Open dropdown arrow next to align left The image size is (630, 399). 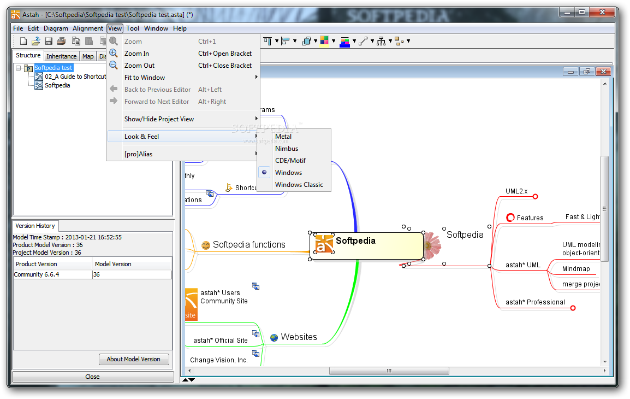pos(295,41)
